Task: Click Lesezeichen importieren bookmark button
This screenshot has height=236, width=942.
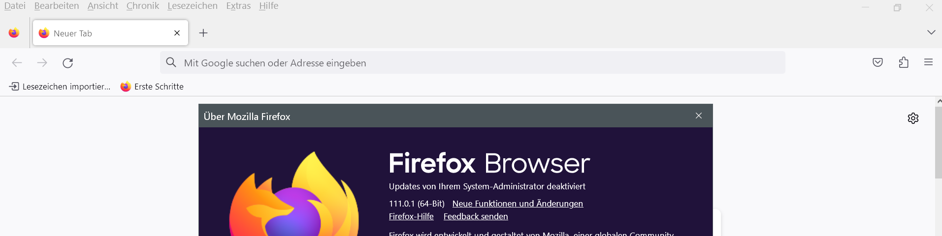Action: (60, 87)
